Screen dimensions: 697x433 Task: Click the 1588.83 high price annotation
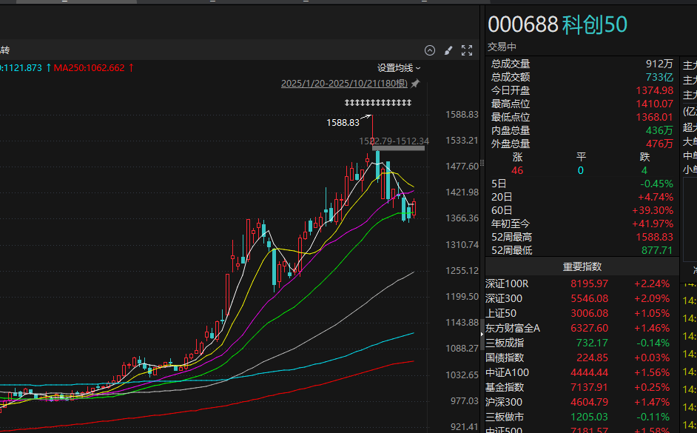coord(343,123)
